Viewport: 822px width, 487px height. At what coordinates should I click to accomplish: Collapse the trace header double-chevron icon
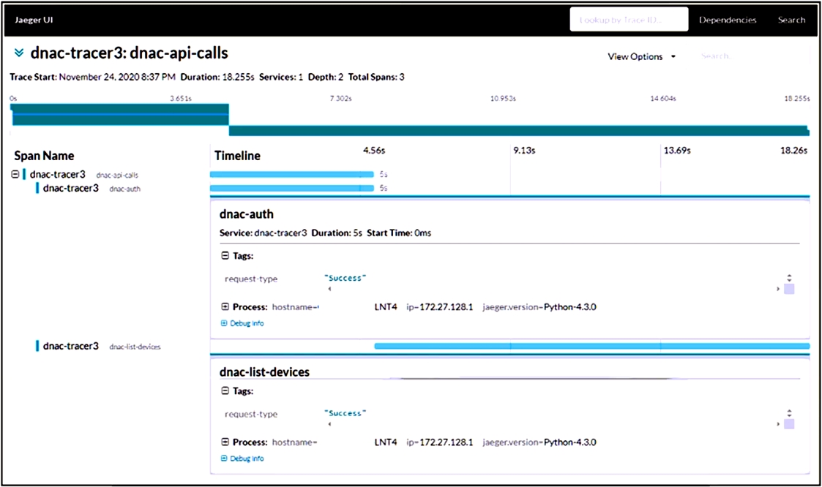(19, 53)
